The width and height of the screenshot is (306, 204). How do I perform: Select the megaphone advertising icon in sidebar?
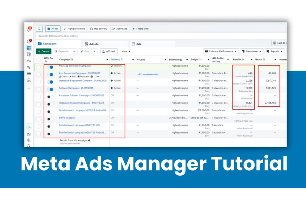[29, 67]
